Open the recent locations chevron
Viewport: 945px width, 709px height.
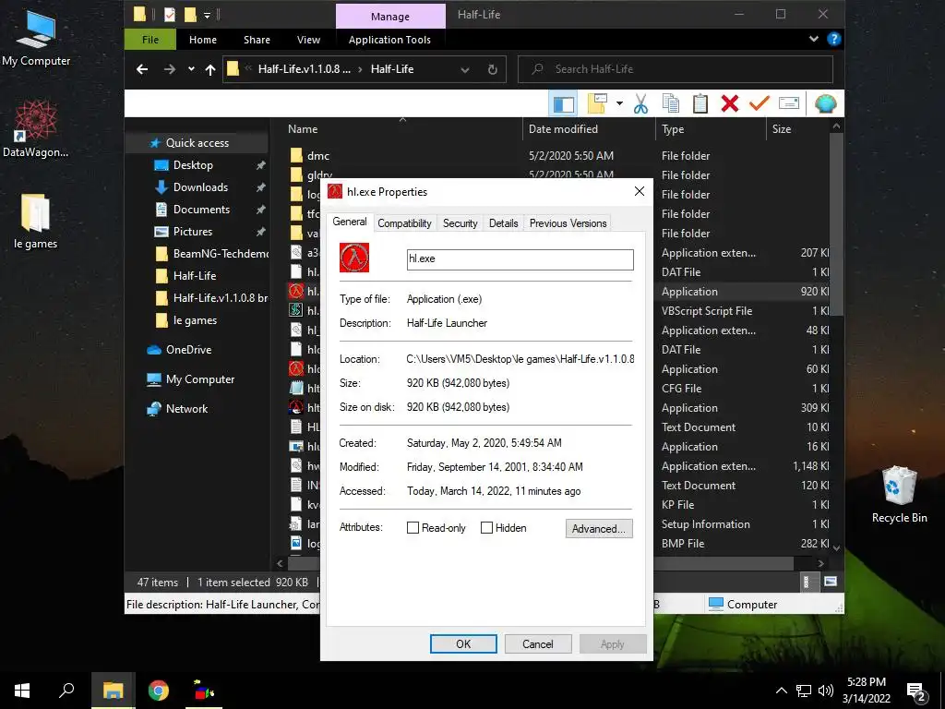(191, 69)
